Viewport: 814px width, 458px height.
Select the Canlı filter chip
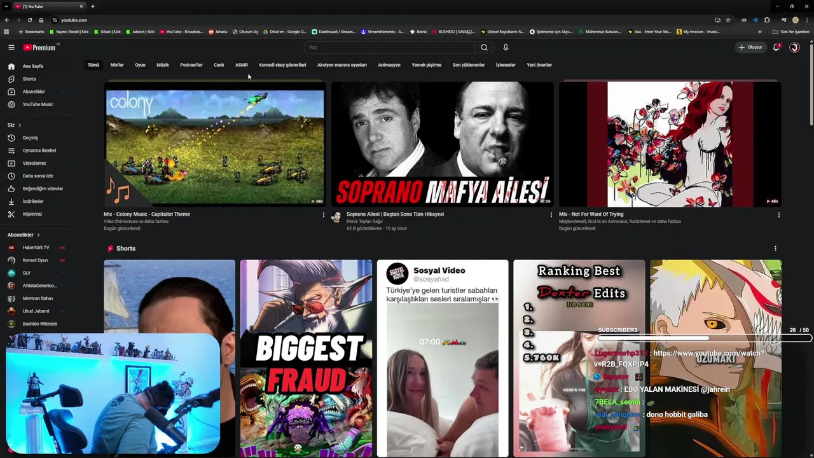[219, 65]
